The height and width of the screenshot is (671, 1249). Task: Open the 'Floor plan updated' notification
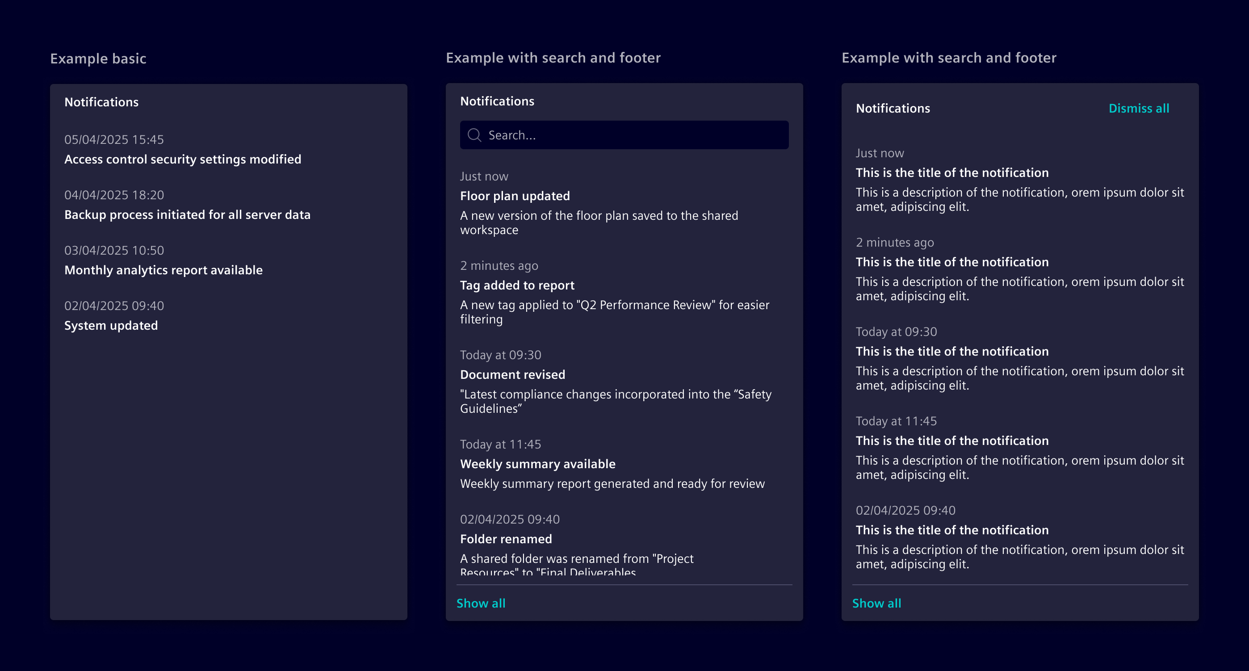[516, 196]
